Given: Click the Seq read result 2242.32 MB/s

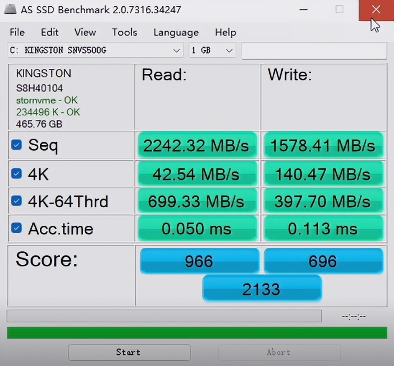Looking at the screenshot, I should coord(197,145).
